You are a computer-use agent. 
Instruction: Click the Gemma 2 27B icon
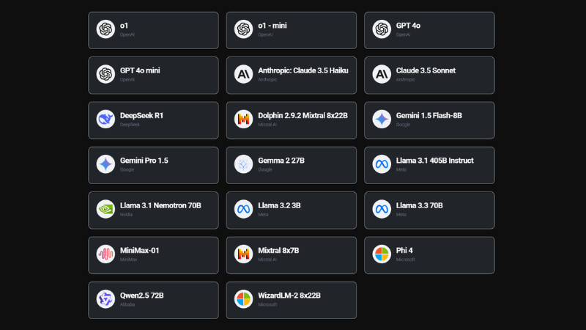click(243, 164)
